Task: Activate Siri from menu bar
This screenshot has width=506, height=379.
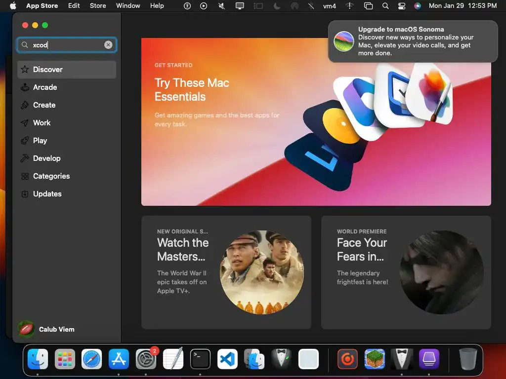Action: pyautogui.click(x=418, y=6)
